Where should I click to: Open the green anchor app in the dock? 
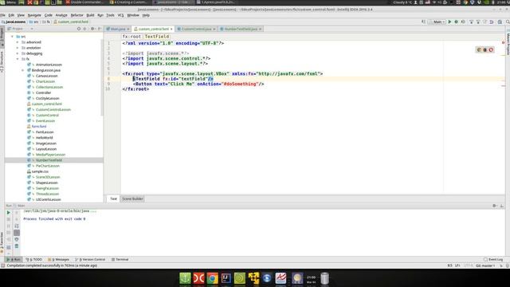tap(185, 278)
